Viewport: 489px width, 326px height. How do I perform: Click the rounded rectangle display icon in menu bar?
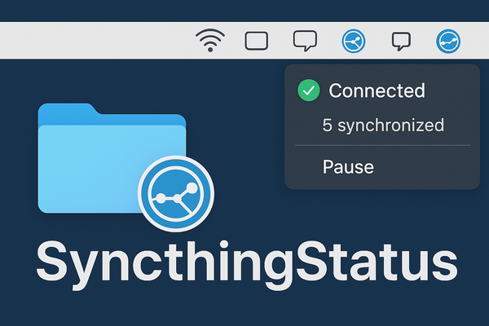click(257, 41)
